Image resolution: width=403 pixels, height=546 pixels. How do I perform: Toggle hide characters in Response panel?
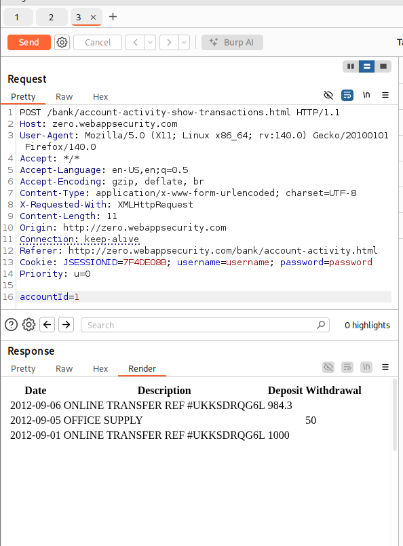328,367
